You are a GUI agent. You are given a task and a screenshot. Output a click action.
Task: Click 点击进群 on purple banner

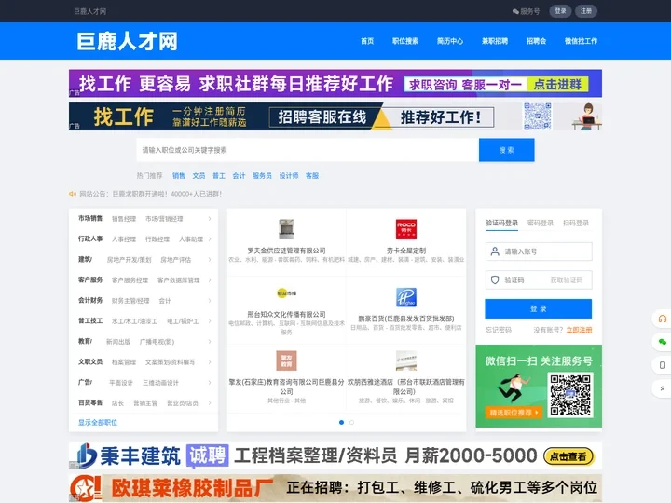[557, 84]
